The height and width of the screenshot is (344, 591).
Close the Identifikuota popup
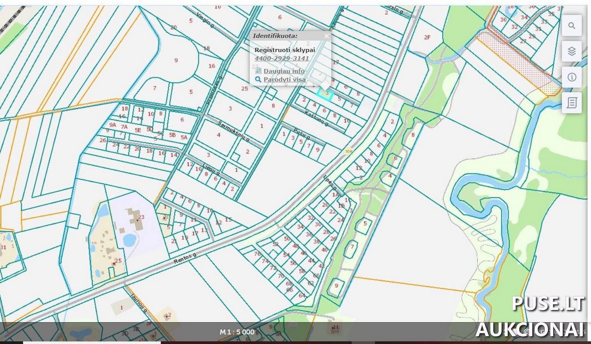pyautogui.click(x=326, y=36)
